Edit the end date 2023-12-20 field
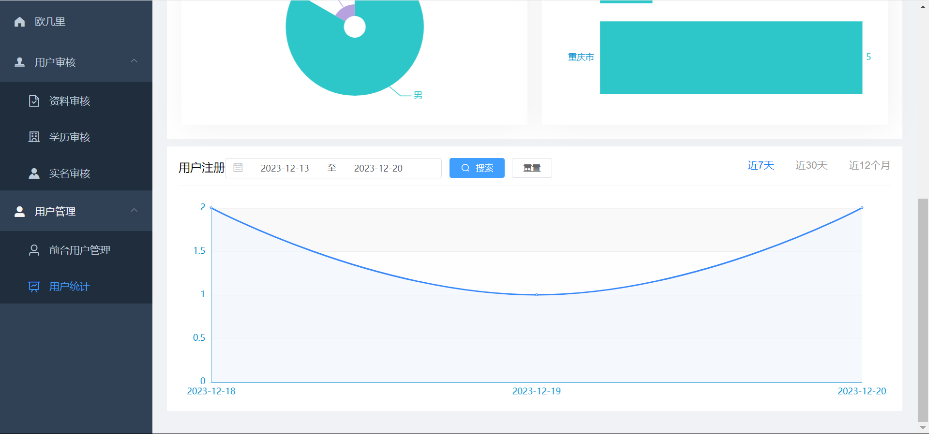This screenshot has height=434, width=929. (378, 168)
